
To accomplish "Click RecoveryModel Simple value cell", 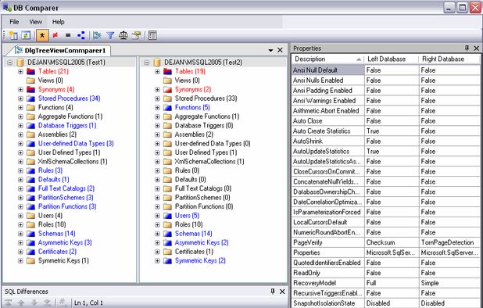I will tap(449, 283).
